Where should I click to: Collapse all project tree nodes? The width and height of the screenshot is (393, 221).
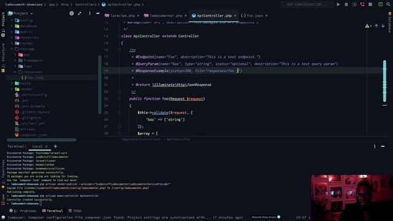coord(80,14)
